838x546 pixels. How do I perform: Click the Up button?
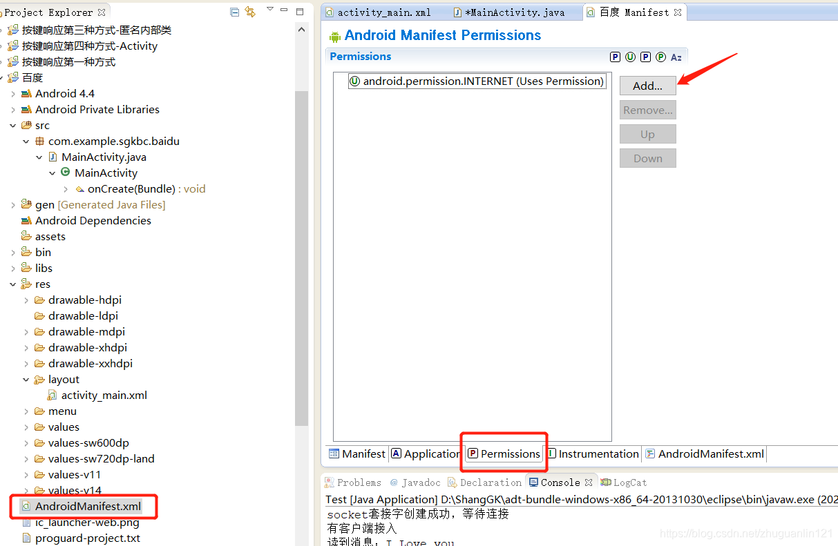[x=647, y=134]
